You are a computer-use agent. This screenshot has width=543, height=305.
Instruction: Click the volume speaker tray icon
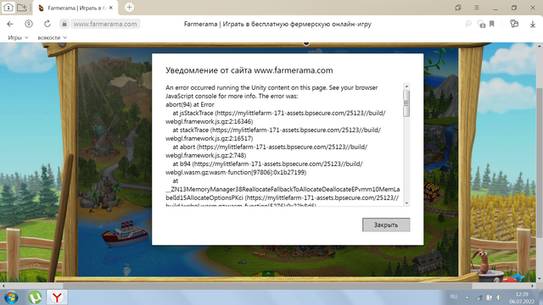(x=499, y=297)
